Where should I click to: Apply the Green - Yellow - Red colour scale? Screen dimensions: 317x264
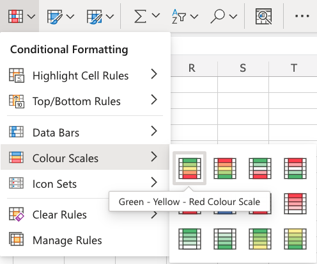coord(190,169)
